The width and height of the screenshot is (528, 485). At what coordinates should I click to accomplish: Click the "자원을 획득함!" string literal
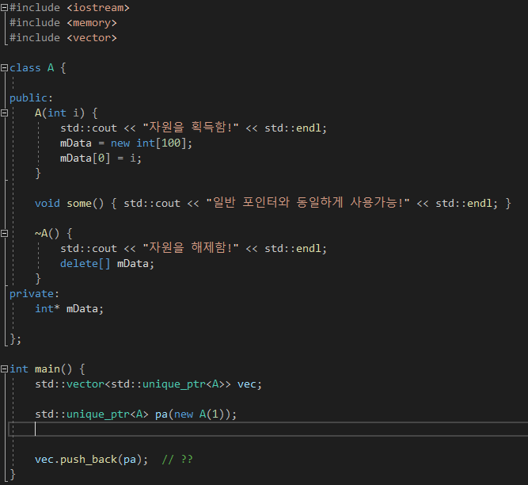pyautogui.click(x=191, y=128)
